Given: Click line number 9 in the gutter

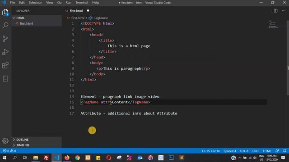Looking at the screenshot, I should click(x=73, y=68).
